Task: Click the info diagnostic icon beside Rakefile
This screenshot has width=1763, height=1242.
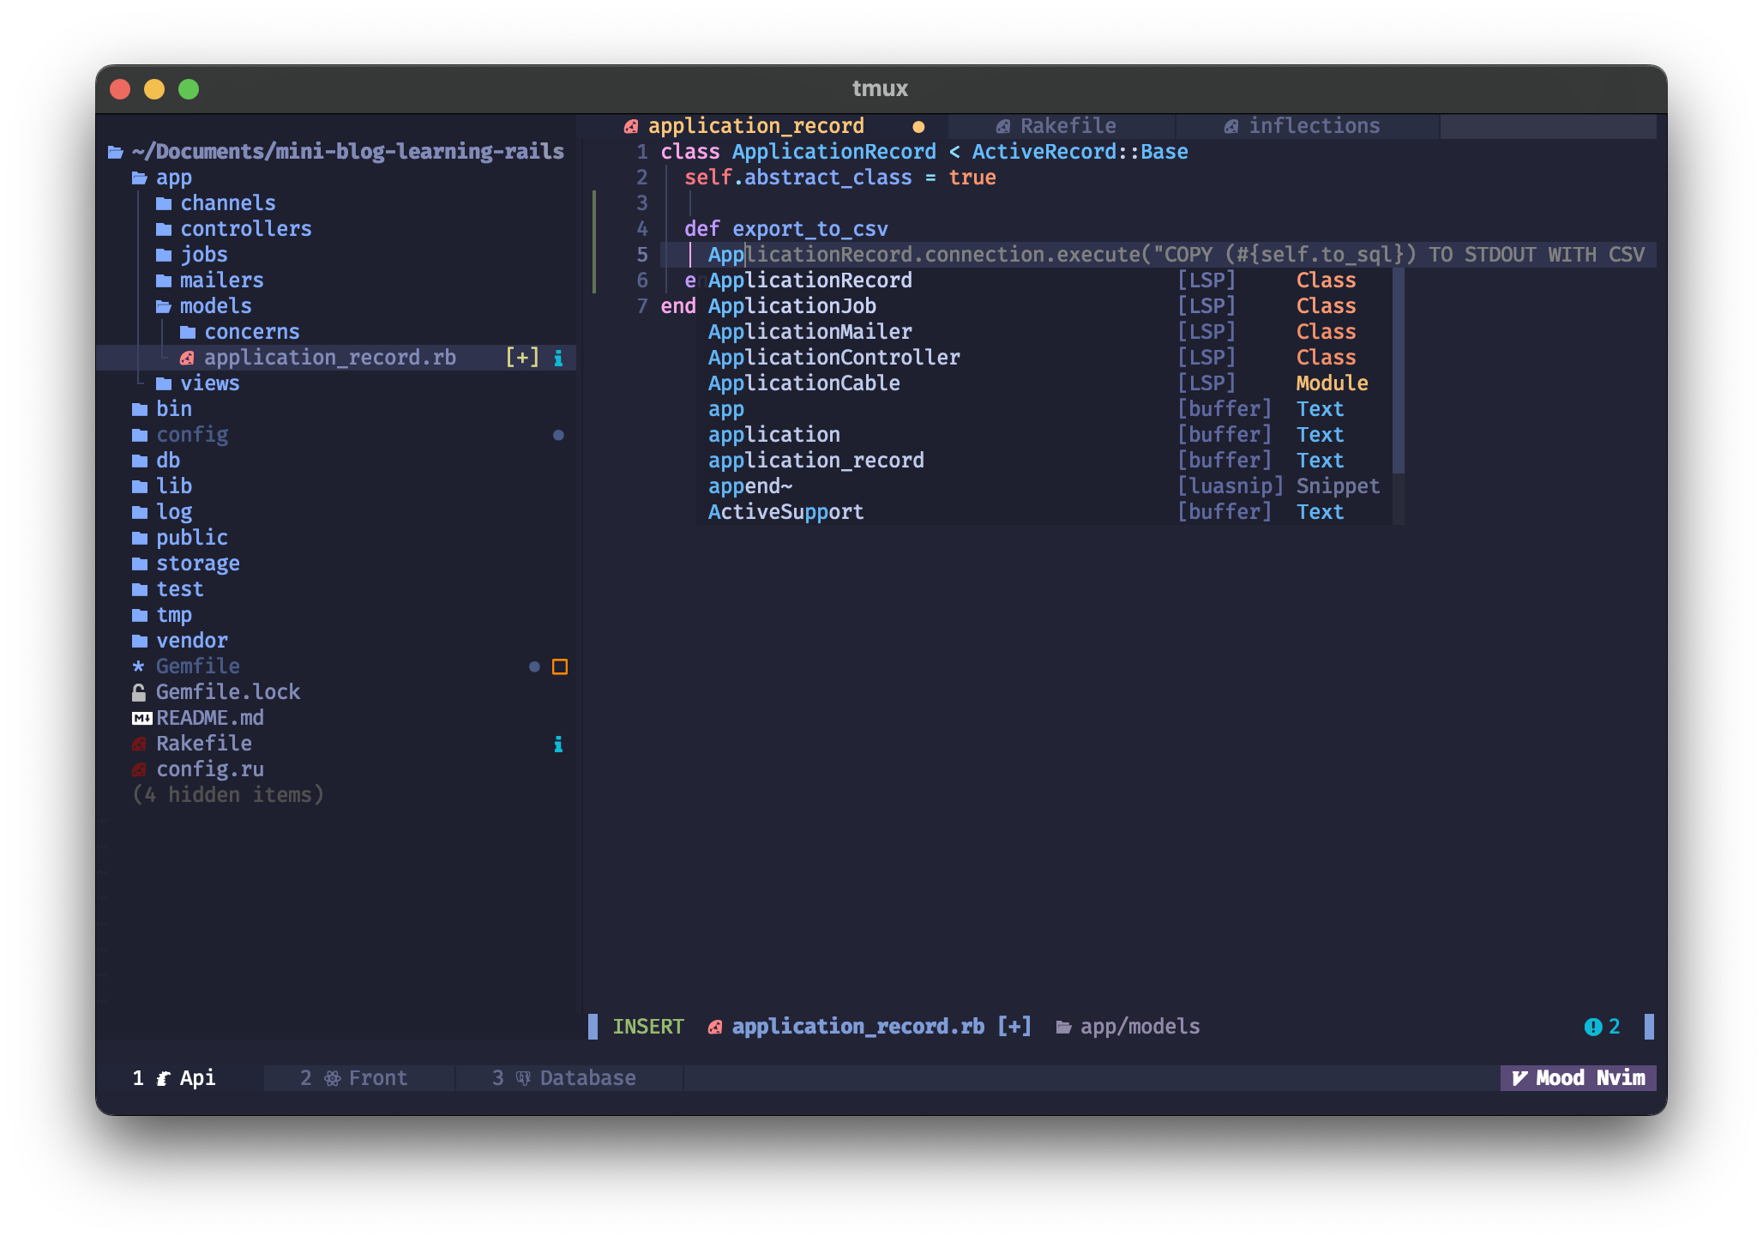Action: pos(558,744)
